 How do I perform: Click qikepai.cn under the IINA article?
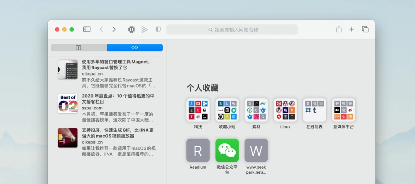click(x=92, y=142)
